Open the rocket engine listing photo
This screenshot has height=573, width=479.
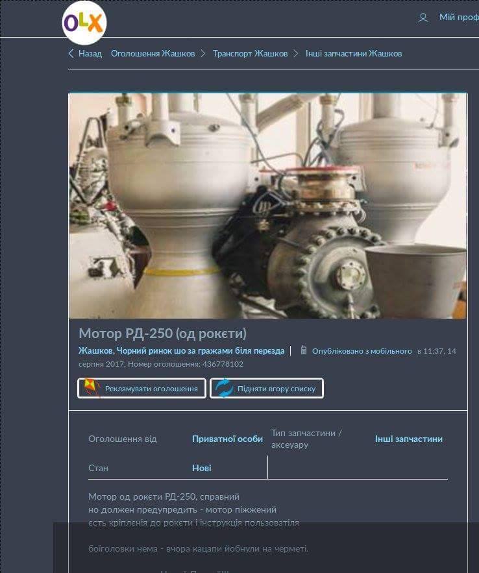tap(267, 206)
